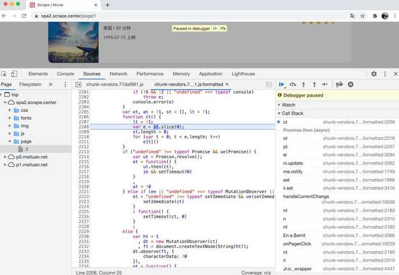
Task: Toggle deactivate breakpoints
Action: [339, 84]
